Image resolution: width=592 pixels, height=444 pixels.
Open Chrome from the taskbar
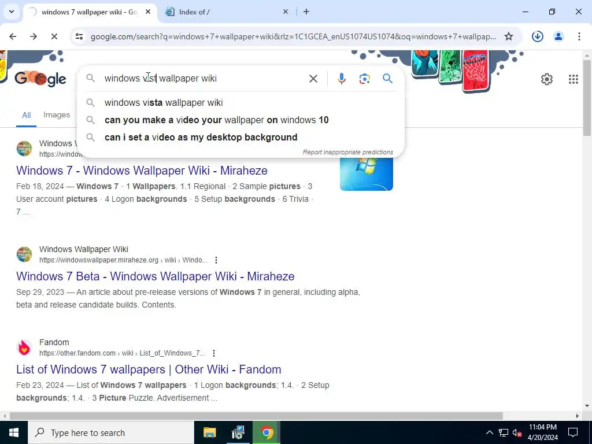point(267,432)
